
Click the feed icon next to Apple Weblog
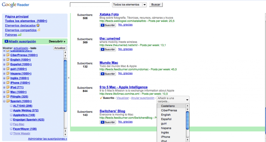tap(11, 110)
